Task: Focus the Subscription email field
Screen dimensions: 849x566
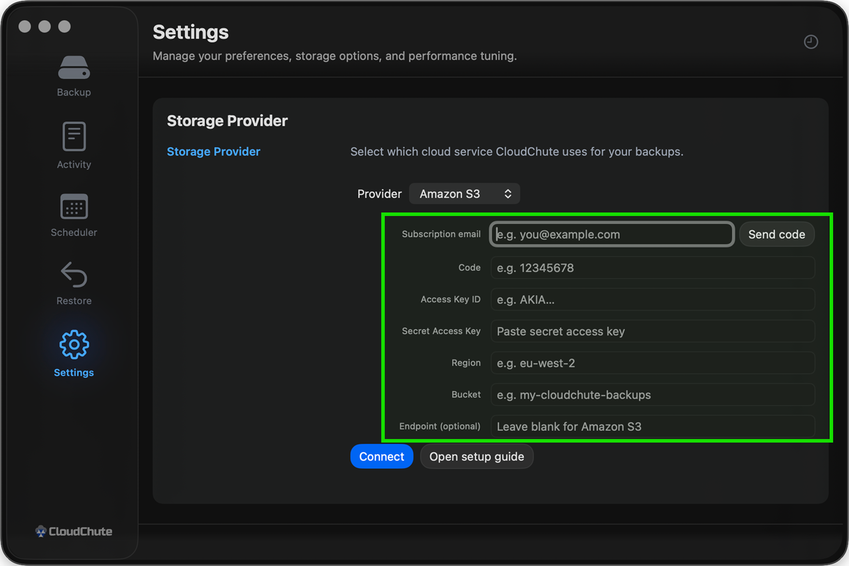Action: (x=612, y=235)
